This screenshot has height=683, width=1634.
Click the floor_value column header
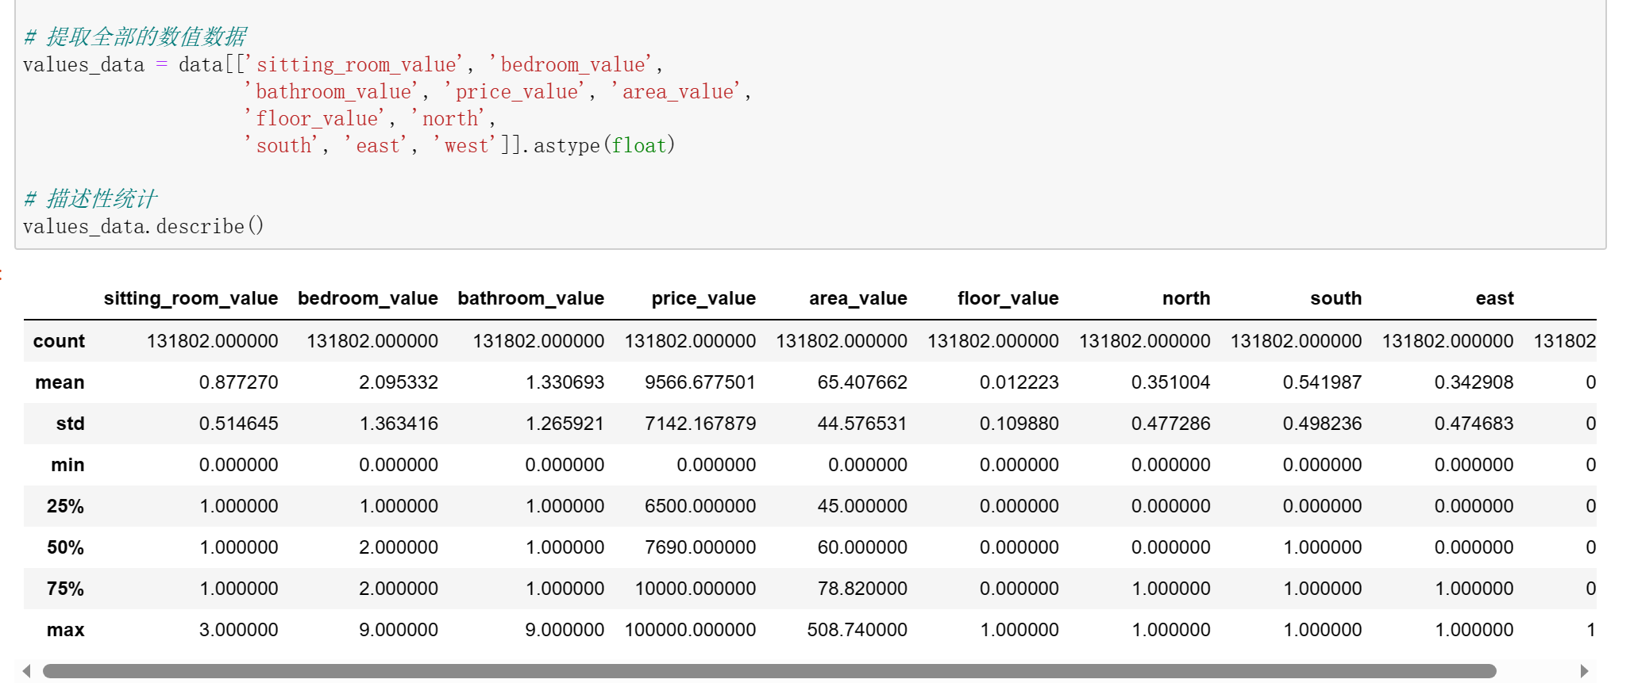[1008, 298]
